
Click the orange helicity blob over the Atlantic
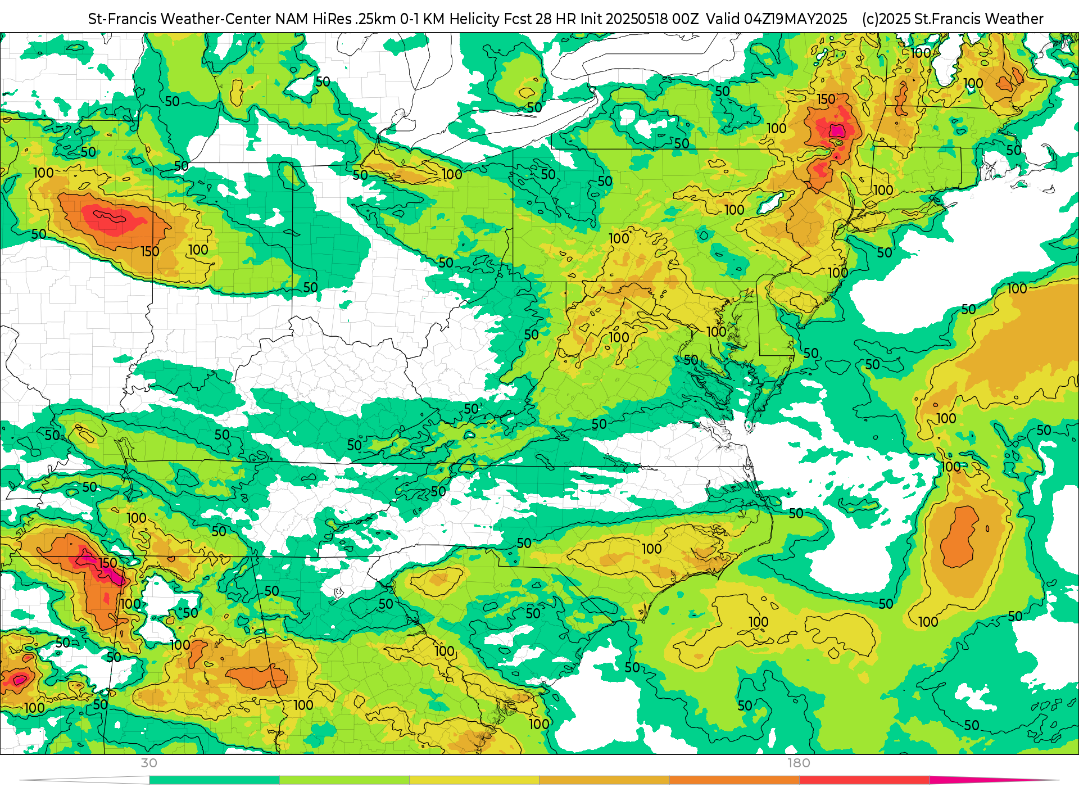959,537
